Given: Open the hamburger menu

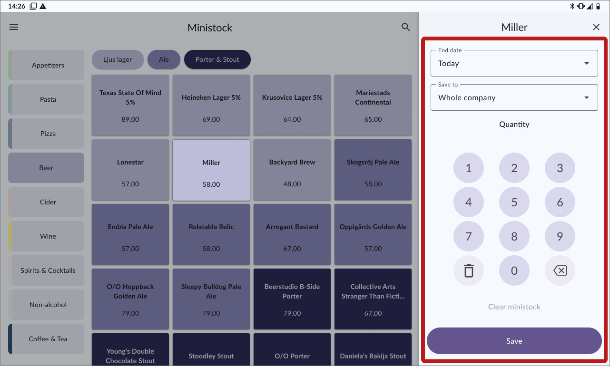Looking at the screenshot, I should pyautogui.click(x=14, y=27).
